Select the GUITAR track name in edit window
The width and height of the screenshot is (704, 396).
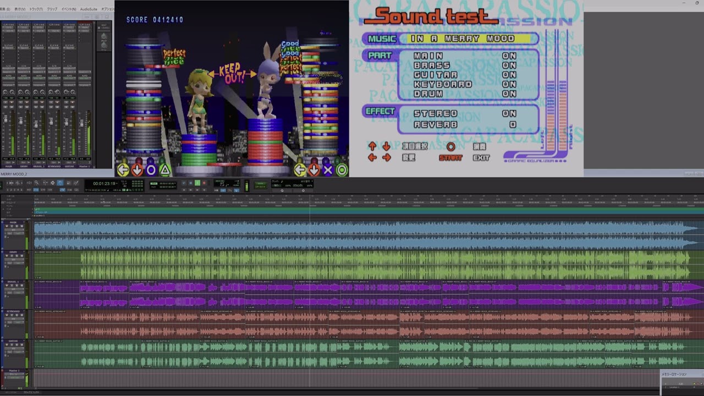[13, 341]
